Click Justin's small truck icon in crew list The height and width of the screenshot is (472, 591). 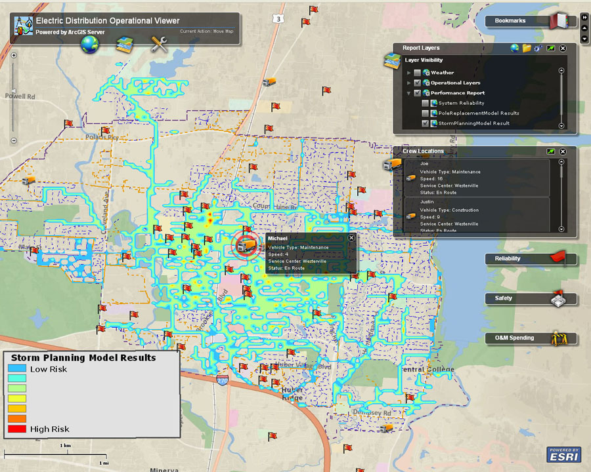[x=411, y=216]
